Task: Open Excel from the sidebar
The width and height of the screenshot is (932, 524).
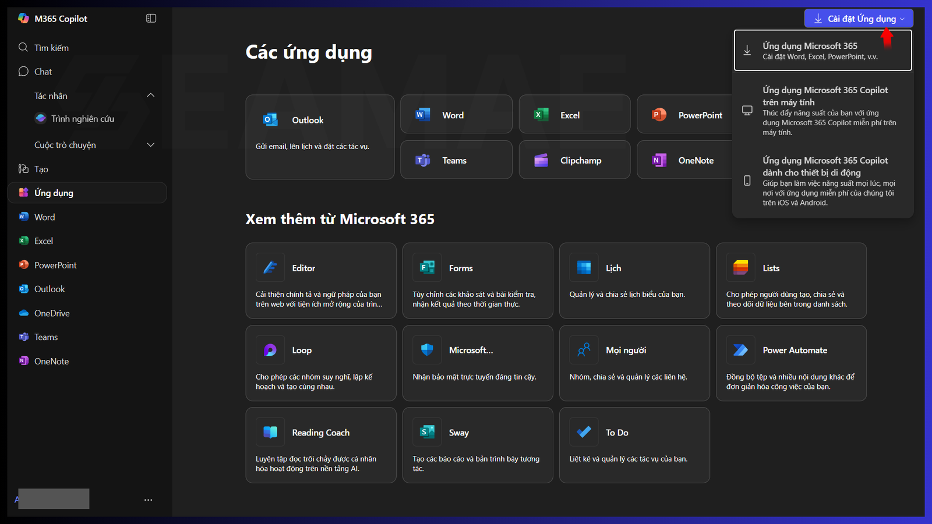Action: 87,241
